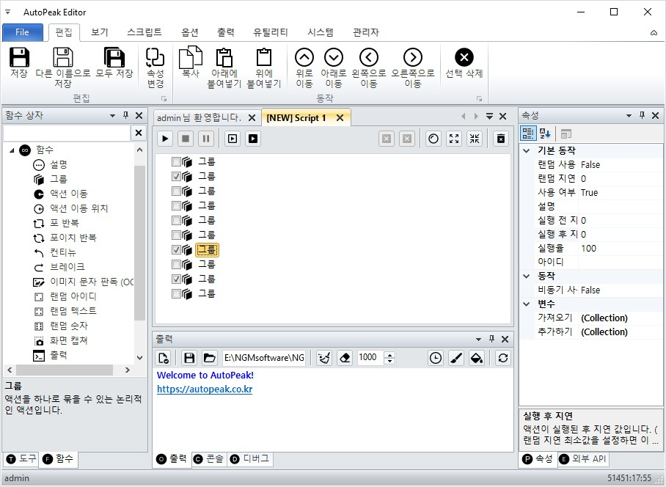Click the stop button in script toolbar
Image resolution: width=666 pixels, height=487 pixels.
[x=186, y=139]
